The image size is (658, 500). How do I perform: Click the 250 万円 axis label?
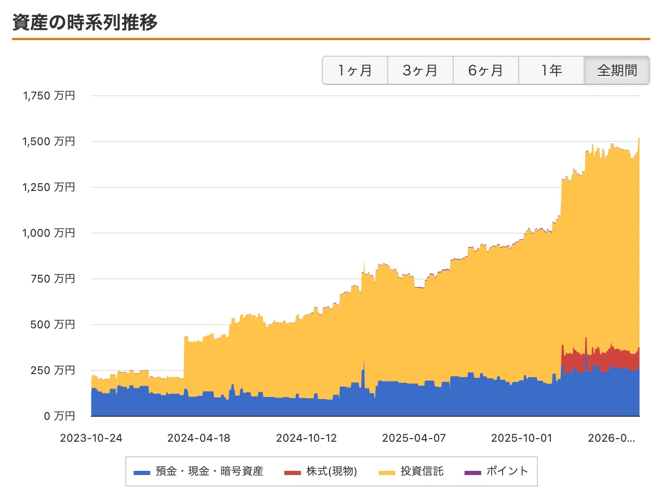[x=53, y=370]
